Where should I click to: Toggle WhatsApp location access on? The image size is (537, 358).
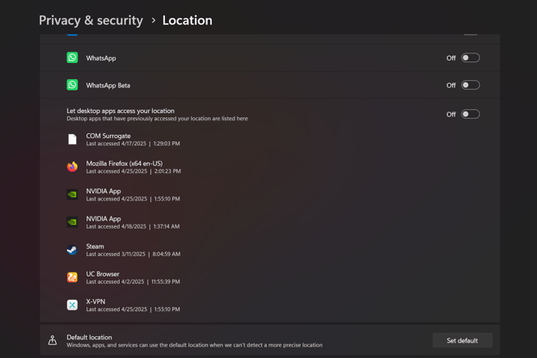pyautogui.click(x=470, y=58)
